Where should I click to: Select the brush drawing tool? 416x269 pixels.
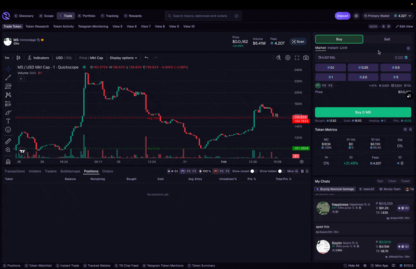(8, 112)
